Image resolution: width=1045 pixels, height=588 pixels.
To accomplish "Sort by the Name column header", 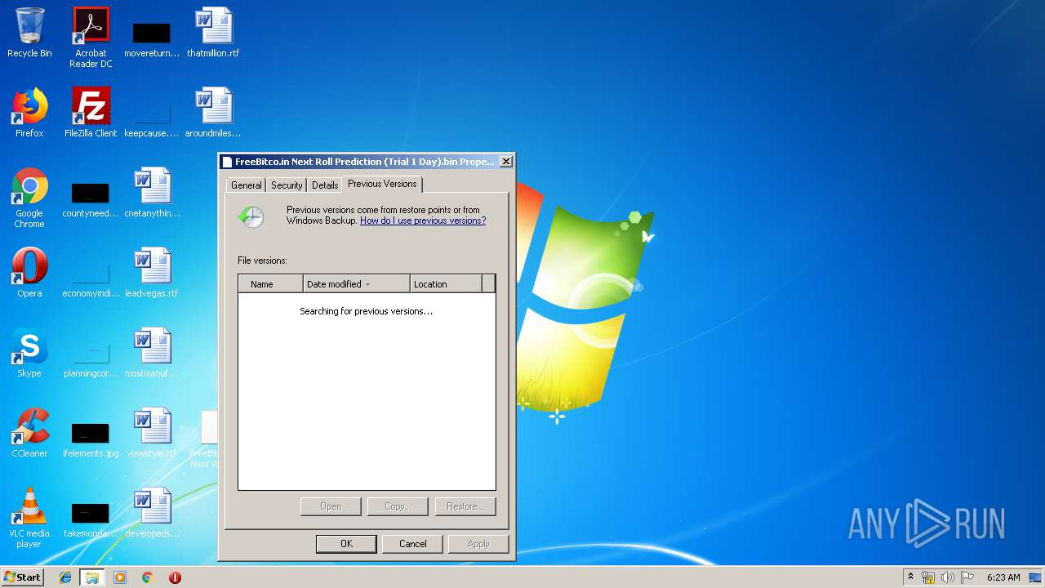I will (270, 284).
